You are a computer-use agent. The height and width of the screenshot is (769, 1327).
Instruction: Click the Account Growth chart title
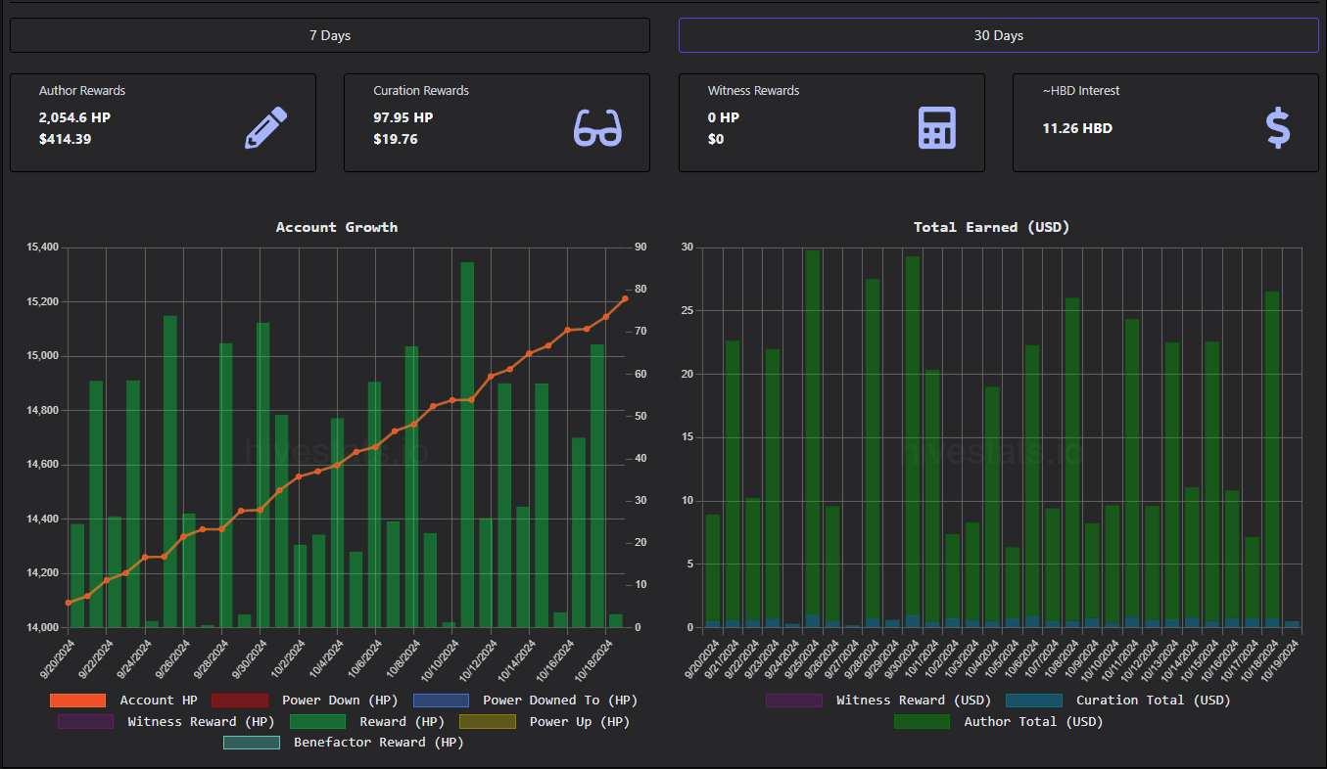pos(337,227)
